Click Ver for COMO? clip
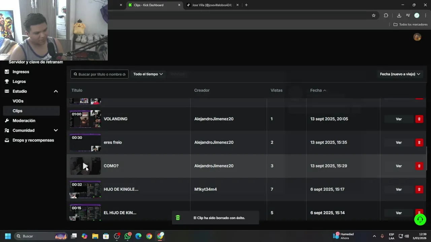The height and width of the screenshot is (242, 431). point(399,166)
